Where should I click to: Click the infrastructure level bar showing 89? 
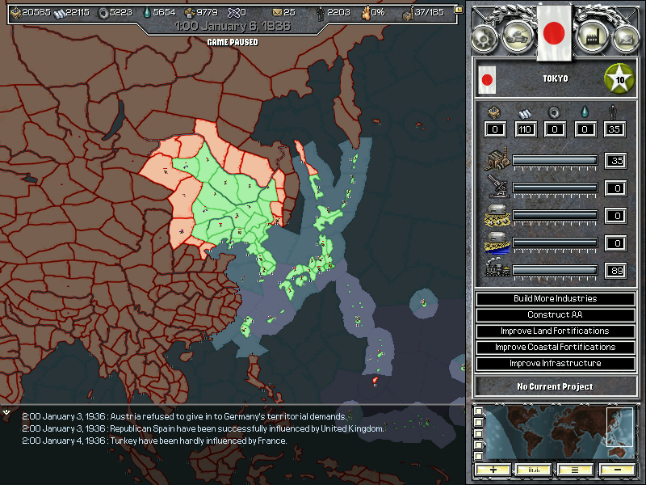555,270
